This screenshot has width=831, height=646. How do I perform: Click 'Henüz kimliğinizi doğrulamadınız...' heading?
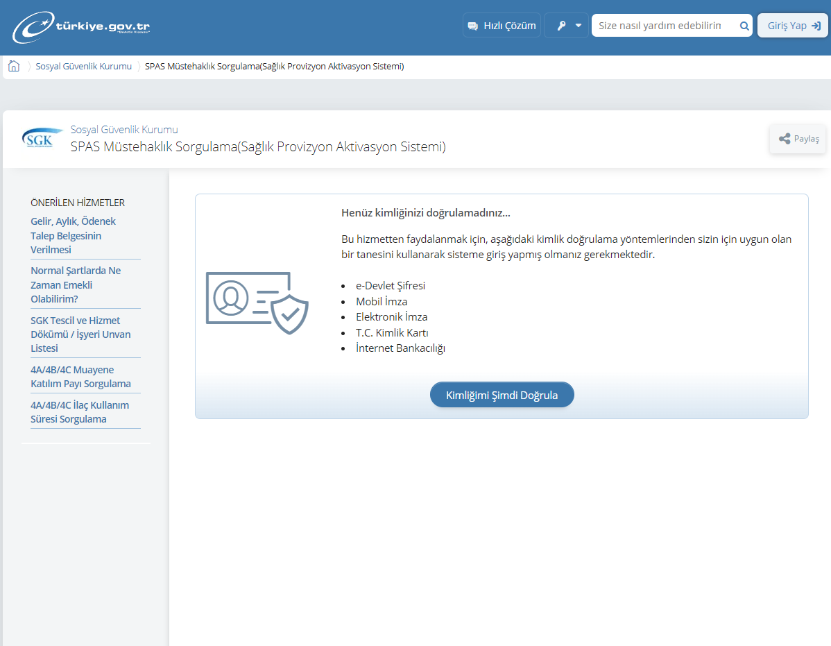(426, 213)
